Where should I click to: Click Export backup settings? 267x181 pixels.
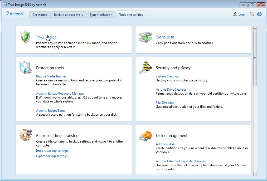(x=52, y=156)
